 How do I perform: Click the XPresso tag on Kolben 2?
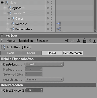(x=59, y=24)
